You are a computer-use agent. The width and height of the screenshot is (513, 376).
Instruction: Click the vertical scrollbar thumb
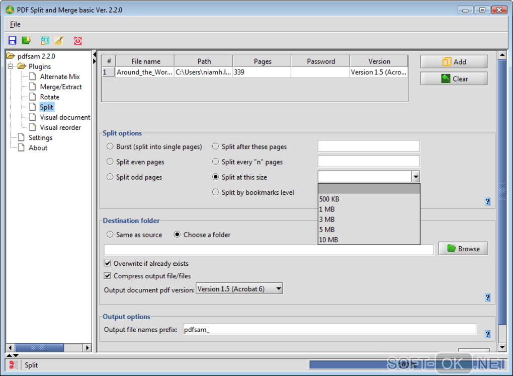pyautogui.click(x=502, y=192)
